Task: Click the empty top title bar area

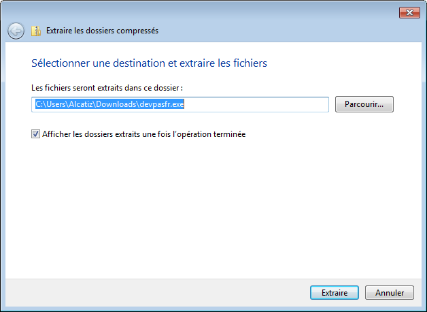Action: click(x=204, y=12)
